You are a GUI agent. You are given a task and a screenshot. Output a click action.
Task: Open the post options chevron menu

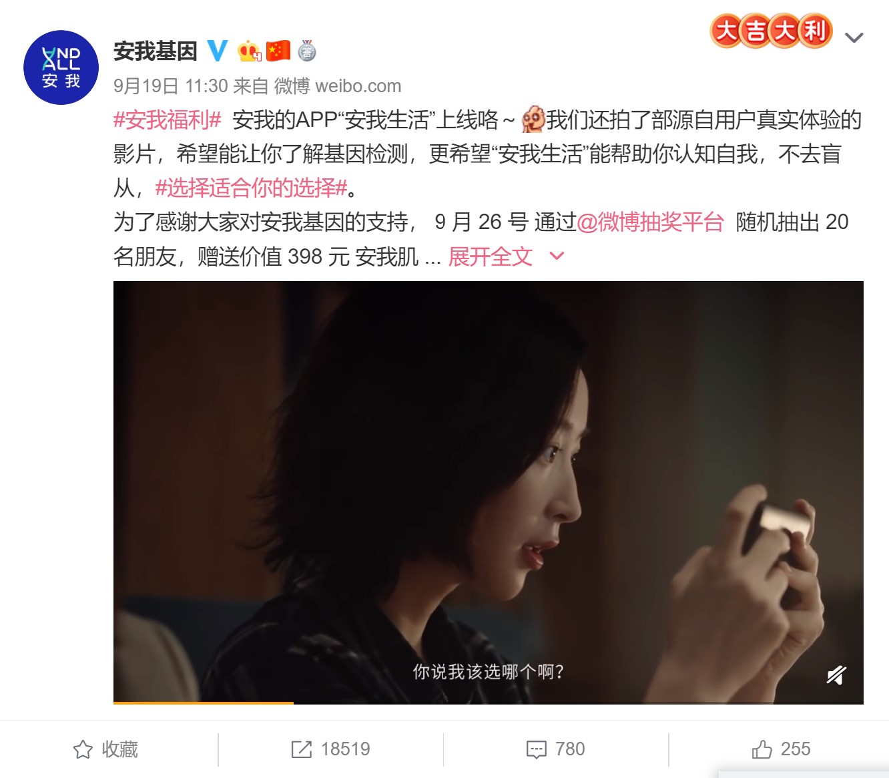(854, 38)
